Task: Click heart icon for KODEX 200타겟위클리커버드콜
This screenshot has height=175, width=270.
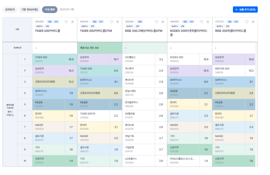Action: 202,22
